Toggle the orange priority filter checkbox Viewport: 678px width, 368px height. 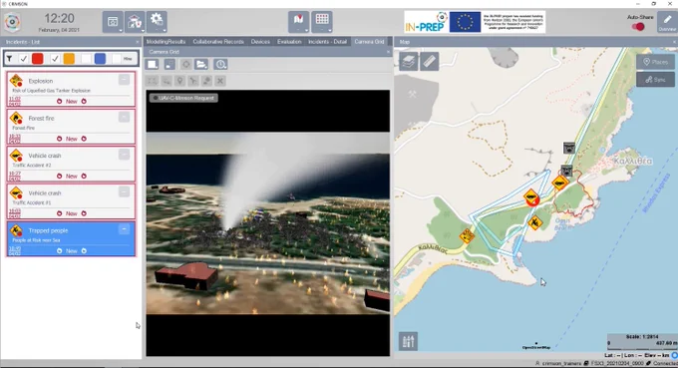pos(55,59)
